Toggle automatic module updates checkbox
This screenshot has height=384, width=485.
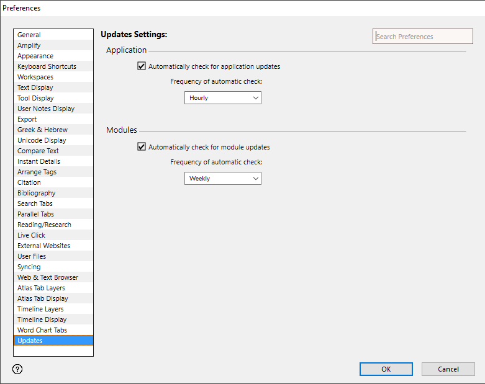click(142, 147)
